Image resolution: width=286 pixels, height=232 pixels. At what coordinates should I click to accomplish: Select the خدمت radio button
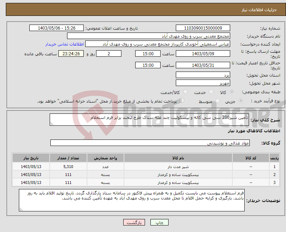point(211,92)
